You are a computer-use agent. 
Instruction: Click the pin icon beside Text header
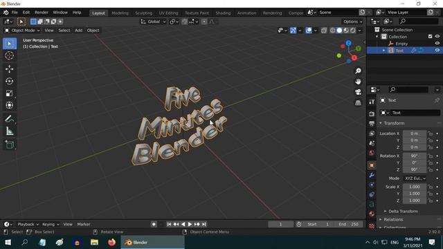tap(437, 100)
